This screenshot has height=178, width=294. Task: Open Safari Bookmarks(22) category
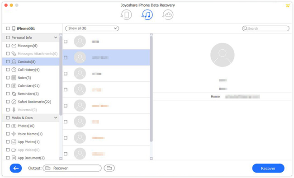[x=34, y=102]
